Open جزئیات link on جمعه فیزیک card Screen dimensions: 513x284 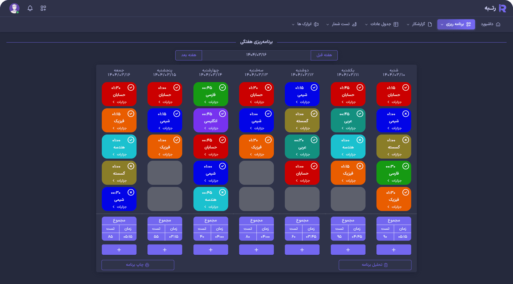click(x=119, y=128)
